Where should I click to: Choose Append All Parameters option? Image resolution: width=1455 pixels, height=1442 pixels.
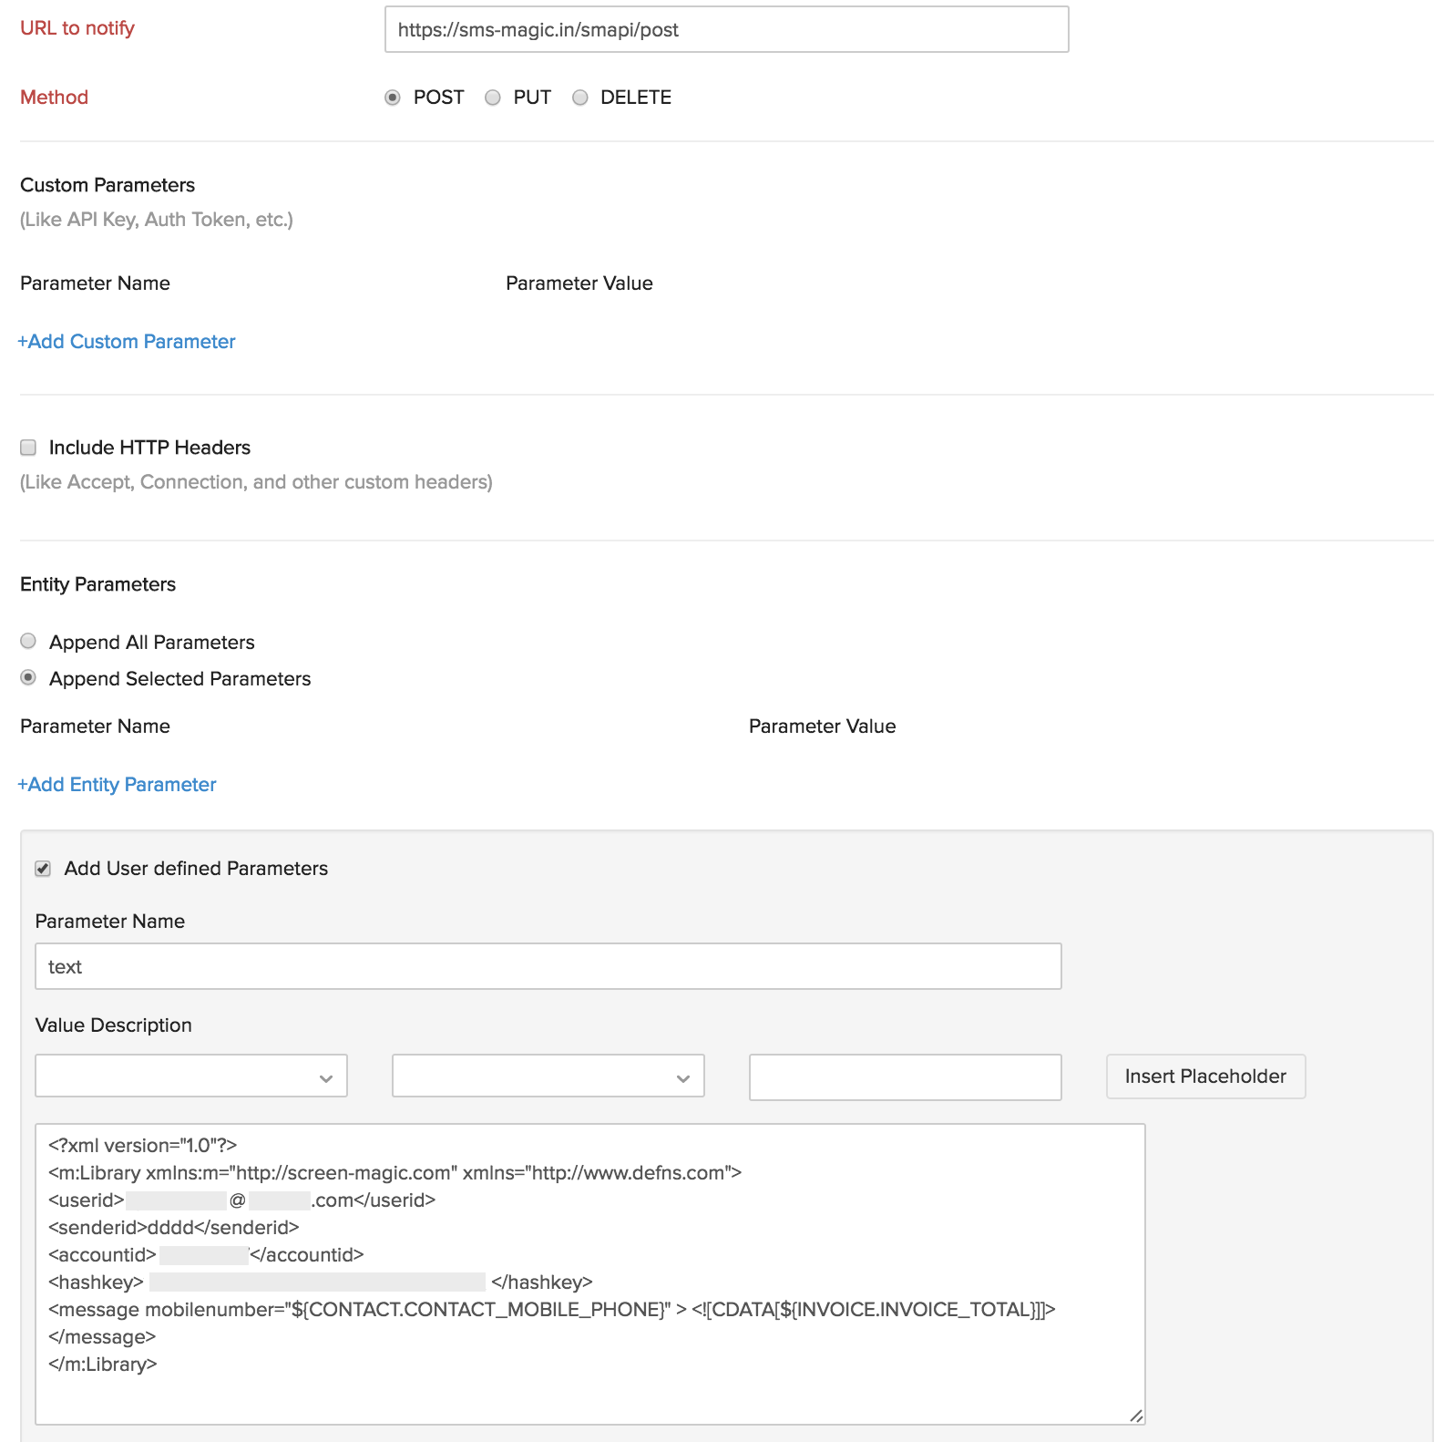point(28,642)
